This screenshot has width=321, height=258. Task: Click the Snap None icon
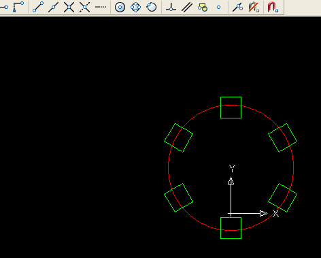click(x=254, y=7)
